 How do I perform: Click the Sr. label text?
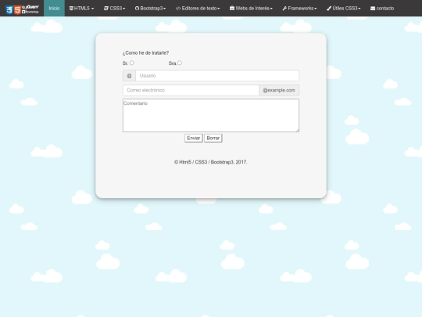click(x=125, y=63)
